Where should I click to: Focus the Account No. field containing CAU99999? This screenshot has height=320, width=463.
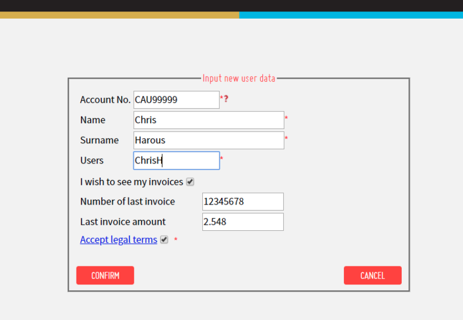click(177, 100)
